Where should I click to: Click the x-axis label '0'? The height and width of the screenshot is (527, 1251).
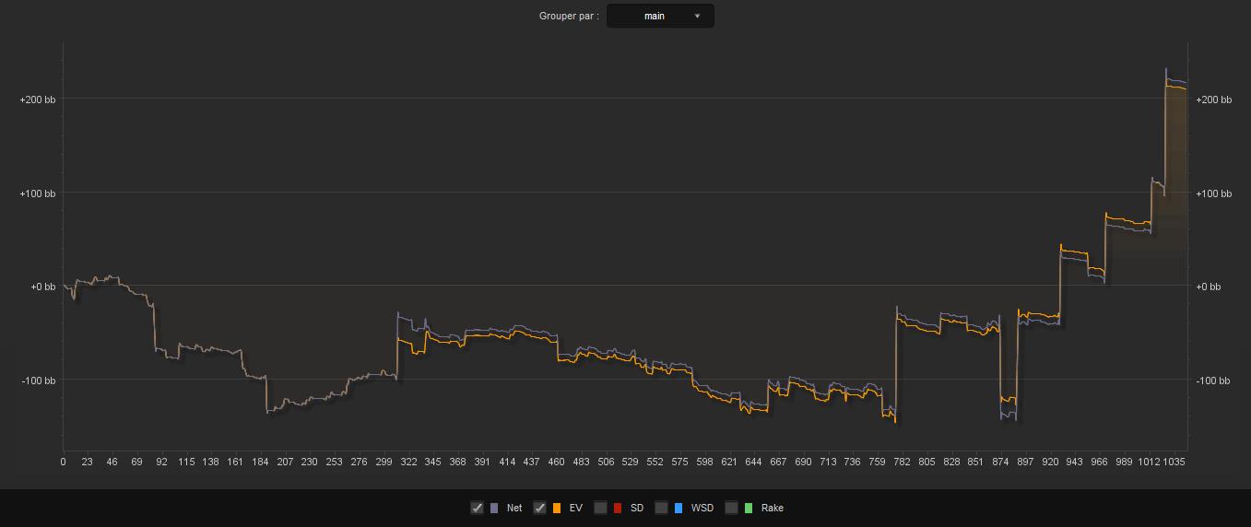point(63,462)
